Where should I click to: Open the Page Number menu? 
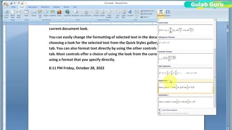tap(109, 14)
